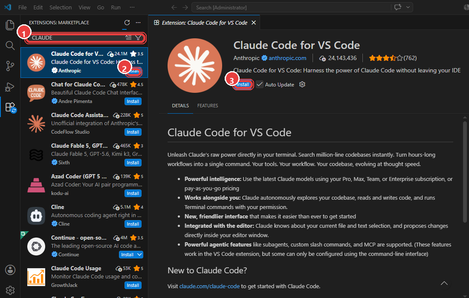Install the Azad Coder extension
This screenshot has width=469, height=298.
(133, 194)
